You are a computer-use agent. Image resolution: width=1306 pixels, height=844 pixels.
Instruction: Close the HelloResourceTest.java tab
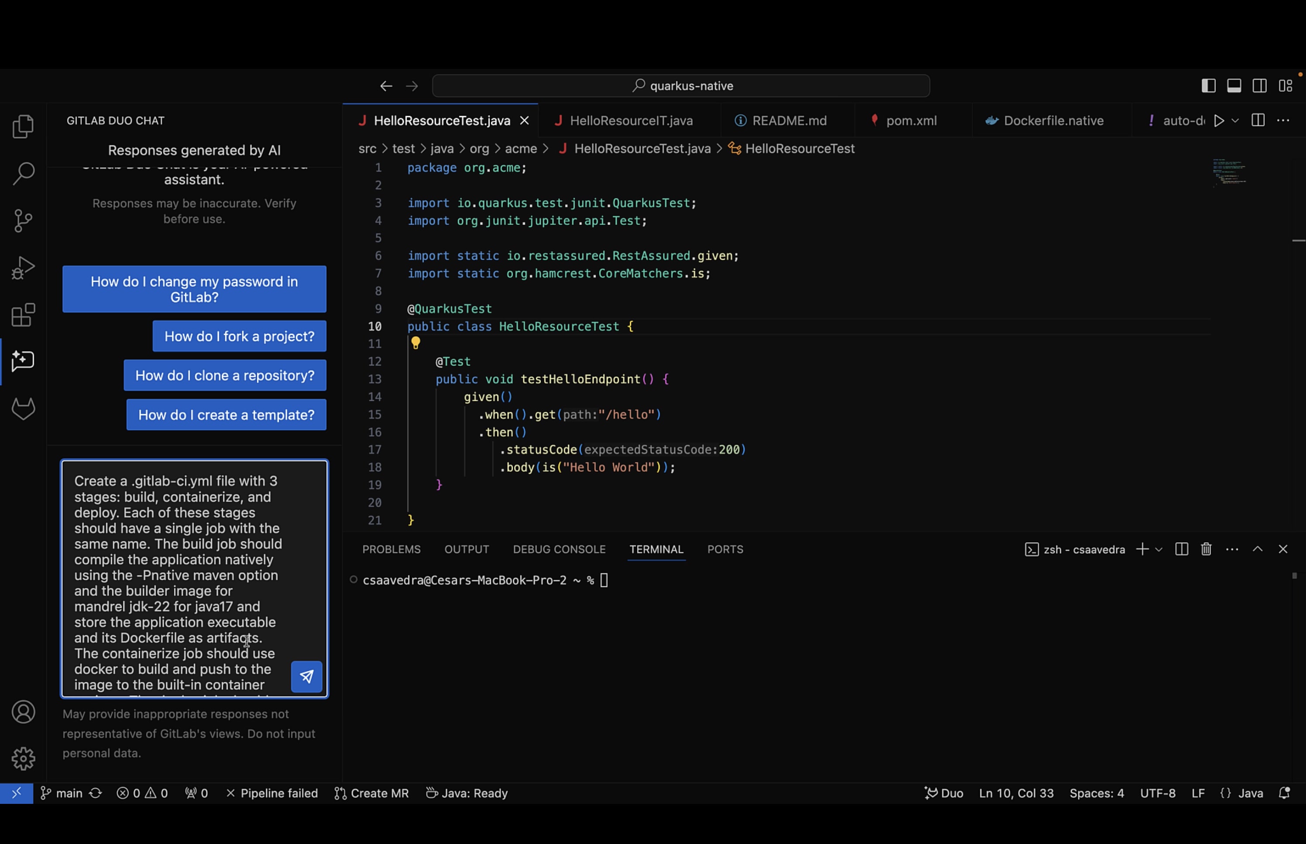click(525, 120)
